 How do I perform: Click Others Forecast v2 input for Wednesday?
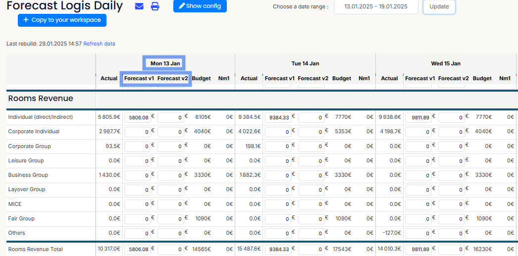click(x=451, y=233)
